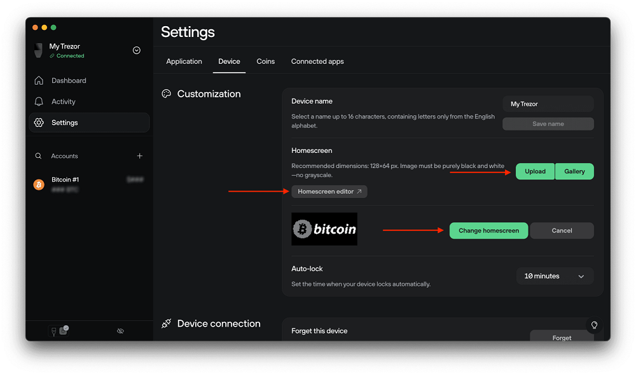Add a new account with plus icon
Image resolution: width=636 pixels, height=375 pixels.
[139, 156]
